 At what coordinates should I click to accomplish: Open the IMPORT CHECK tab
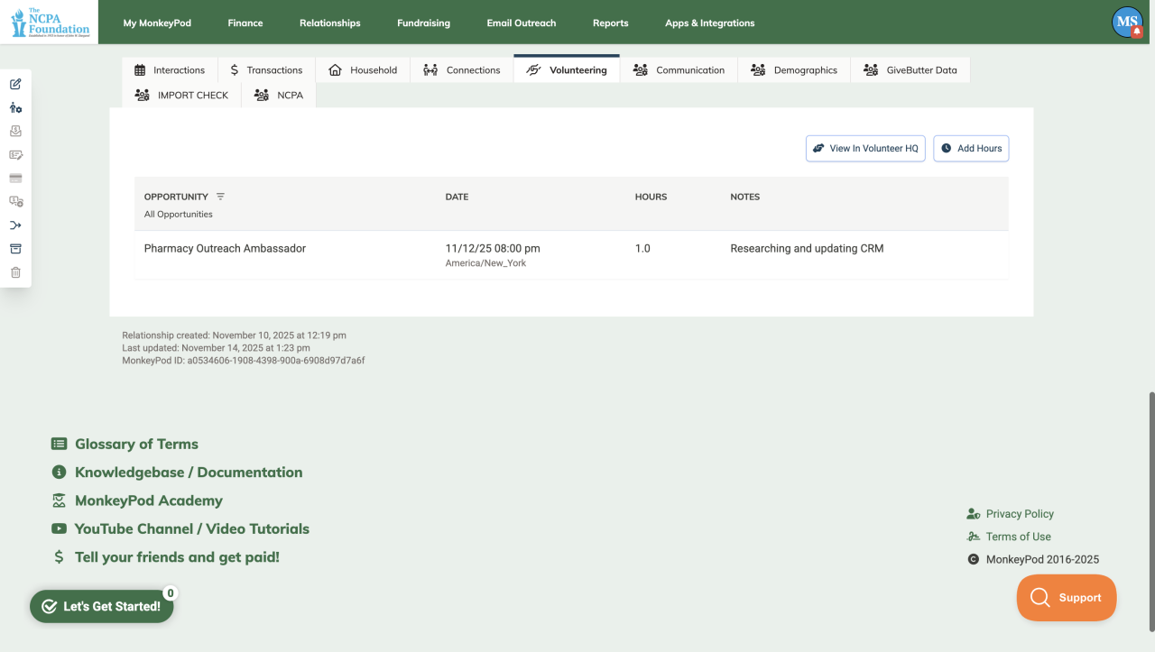click(x=181, y=95)
